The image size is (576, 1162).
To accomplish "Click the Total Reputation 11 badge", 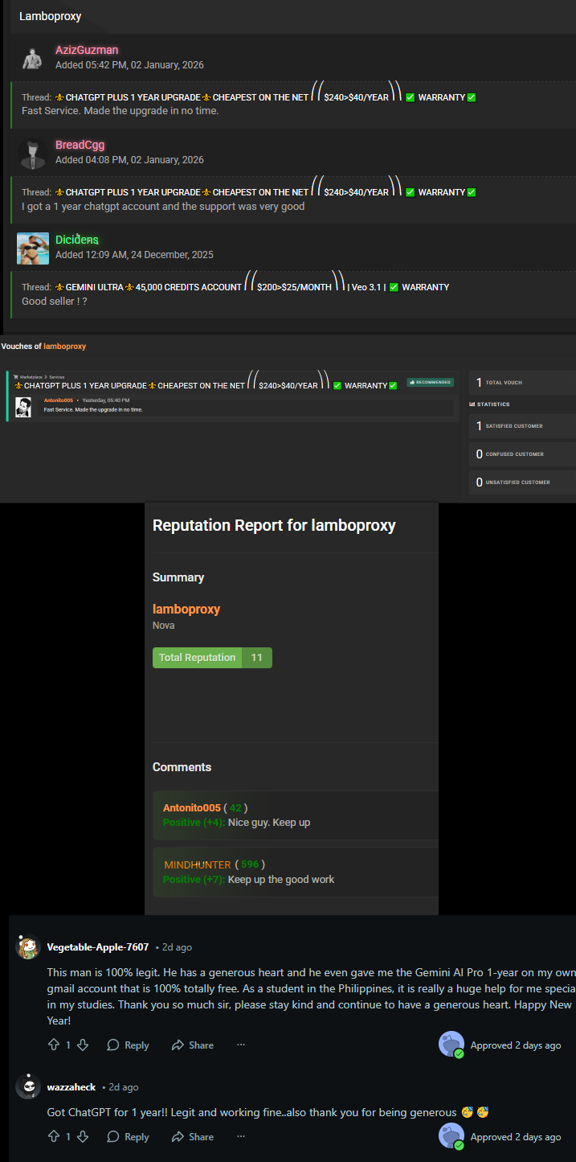I will (x=212, y=658).
